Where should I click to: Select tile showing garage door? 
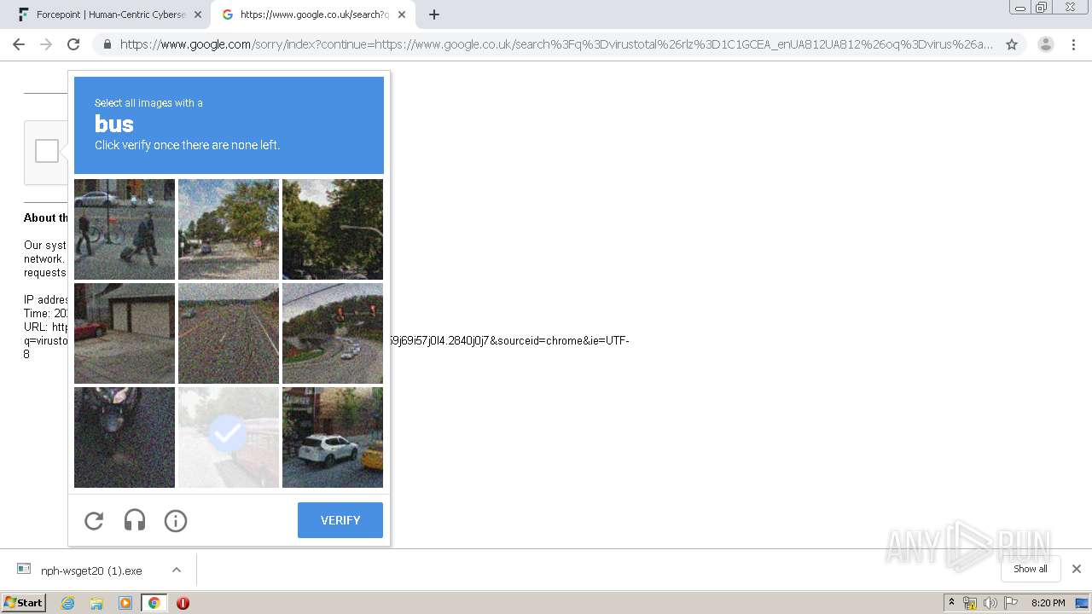[x=125, y=333]
